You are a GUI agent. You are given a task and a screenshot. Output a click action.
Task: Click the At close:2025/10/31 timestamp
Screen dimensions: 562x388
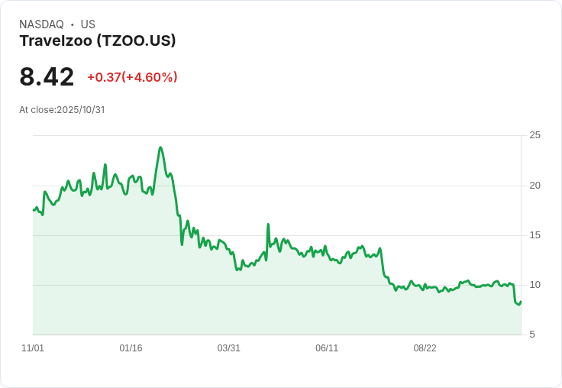coord(62,110)
